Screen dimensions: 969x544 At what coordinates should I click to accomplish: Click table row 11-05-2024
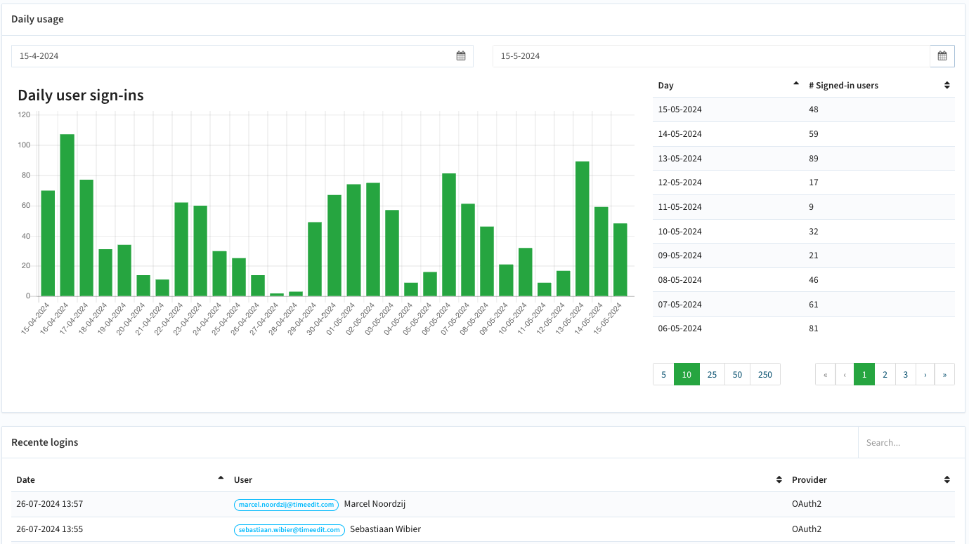pyautogui.click(x=804, y=206)
